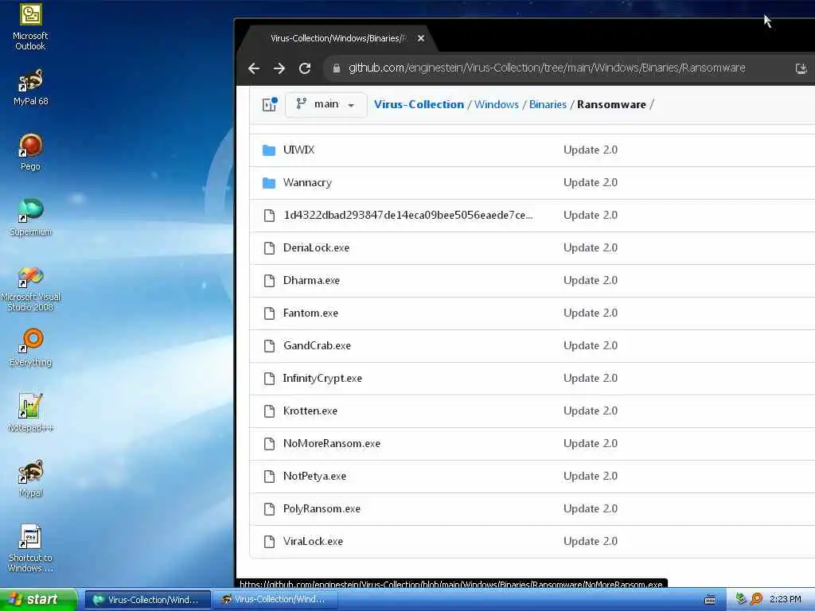Open PolyRansom.exe file entry

322,508
